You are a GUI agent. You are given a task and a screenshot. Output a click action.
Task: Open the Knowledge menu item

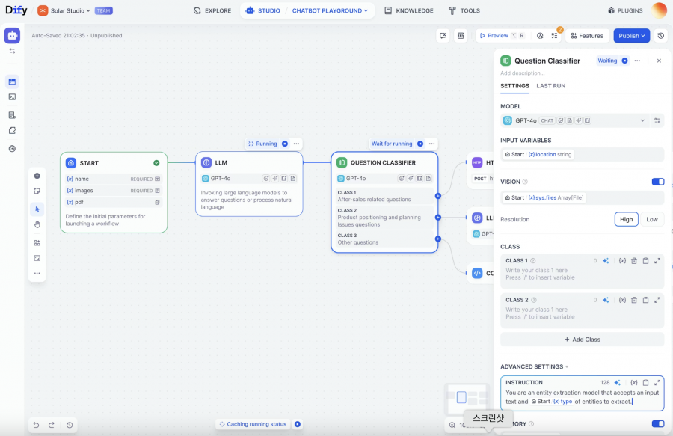coord(409,11)
